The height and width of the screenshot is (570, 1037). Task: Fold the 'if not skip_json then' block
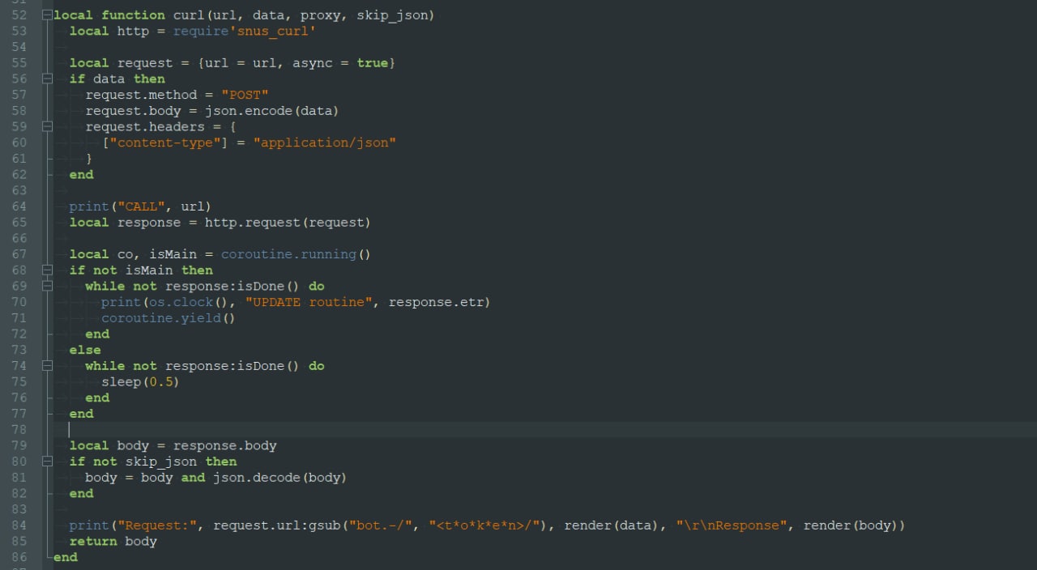point(47,462)
